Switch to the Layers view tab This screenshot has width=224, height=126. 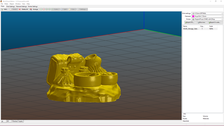[21, 121]
